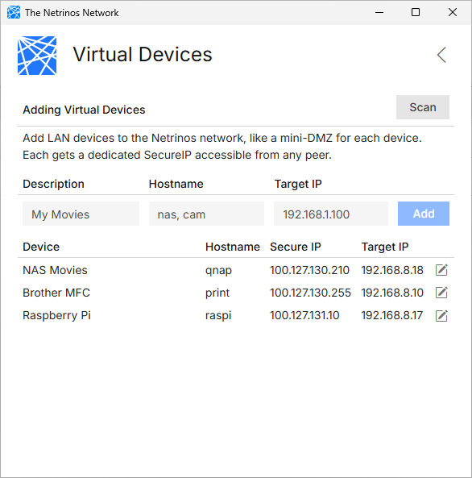Viewport: 472px width, 478px height.
Task: Click the Hostname header in device table
Action: click(233, 247)
